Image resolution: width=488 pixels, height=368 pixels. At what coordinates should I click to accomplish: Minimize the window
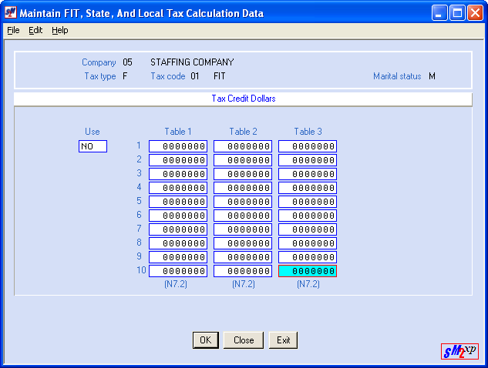(441, 13)
